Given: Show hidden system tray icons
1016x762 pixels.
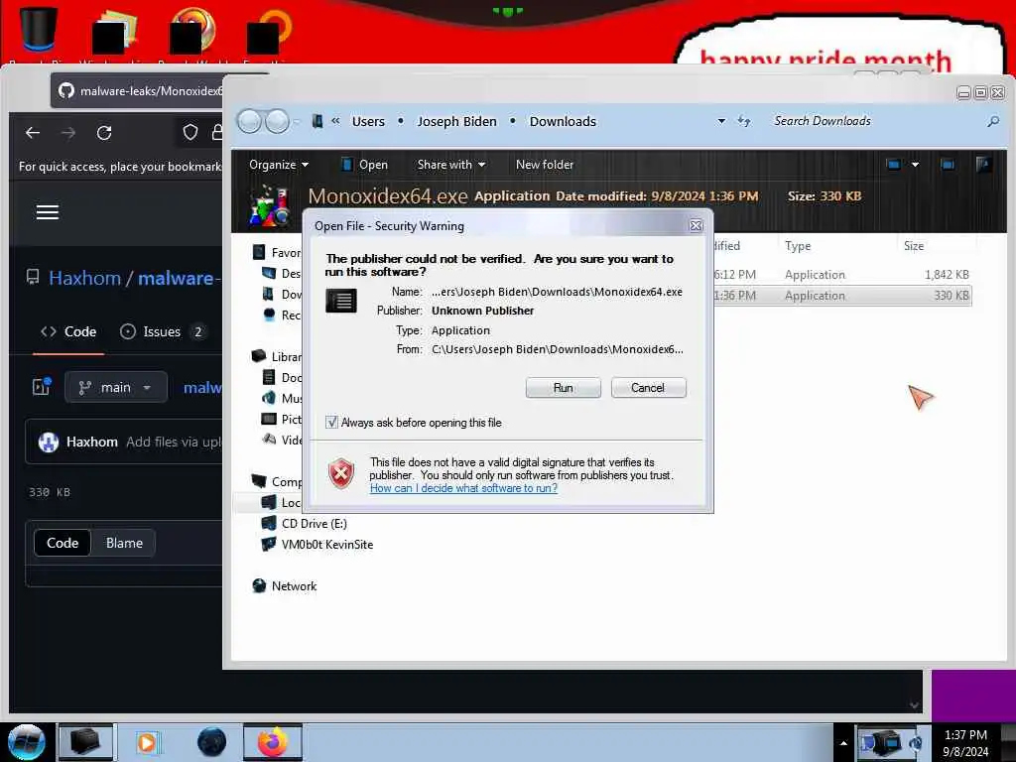Looking at the screenshot, I should click(843, 743).
